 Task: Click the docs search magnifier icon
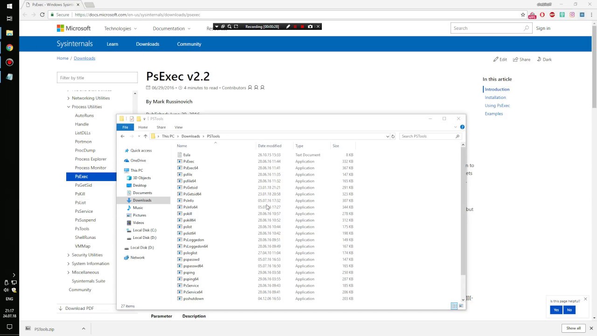tap(526, 28)
